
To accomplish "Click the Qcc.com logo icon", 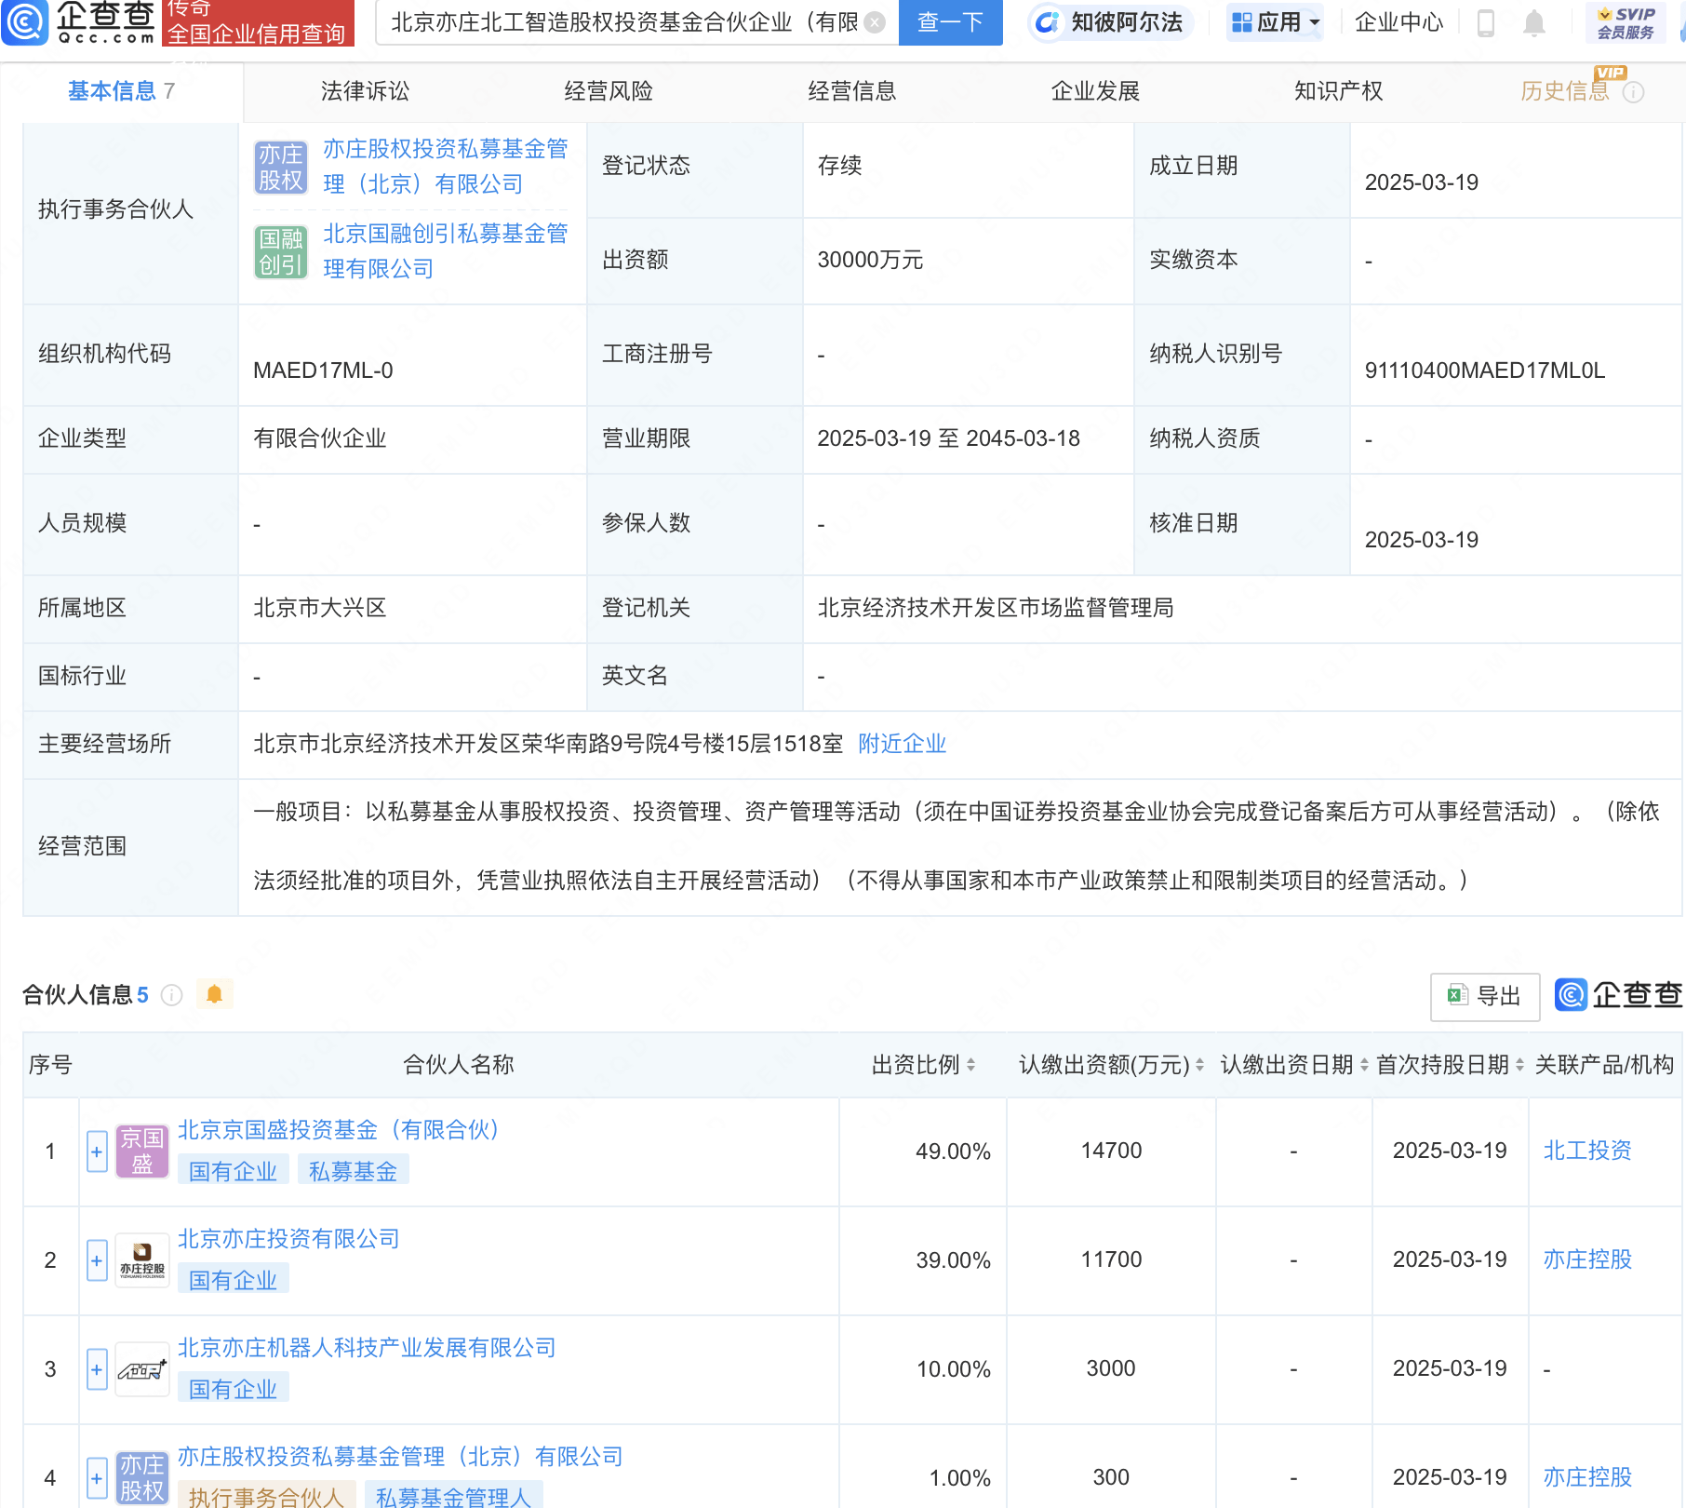I will (x=25, y=22).
